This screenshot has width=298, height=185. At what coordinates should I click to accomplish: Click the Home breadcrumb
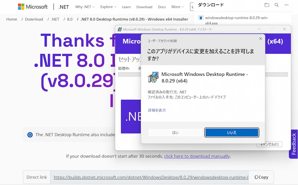tap(12, 19)
